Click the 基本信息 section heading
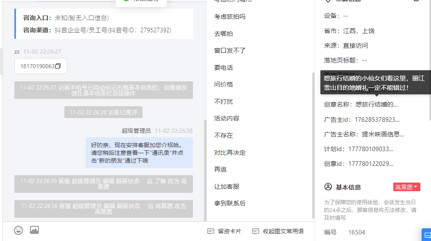This screenshot has width=431, height=241. (348, 187)
